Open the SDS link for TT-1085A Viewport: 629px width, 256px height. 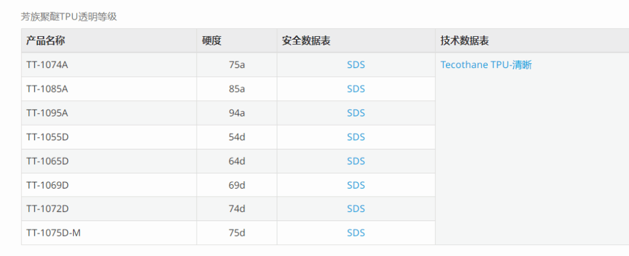(356, 89)
